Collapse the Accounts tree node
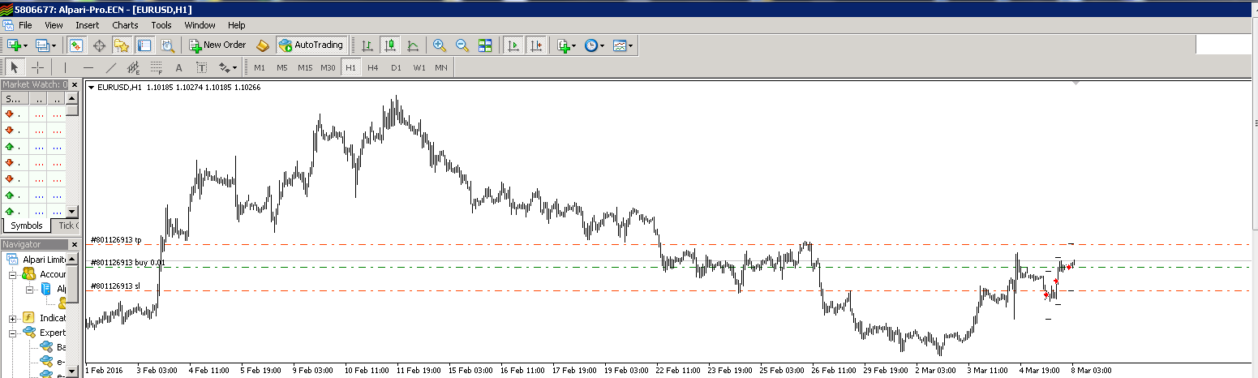 point(13,274)
